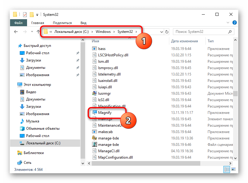Image resolution: width=248 pixels, height=183 pixels.
Task: Expand the chevron after System32 breadcrumb
Action: pyautogui.click(x=136, y=32)
